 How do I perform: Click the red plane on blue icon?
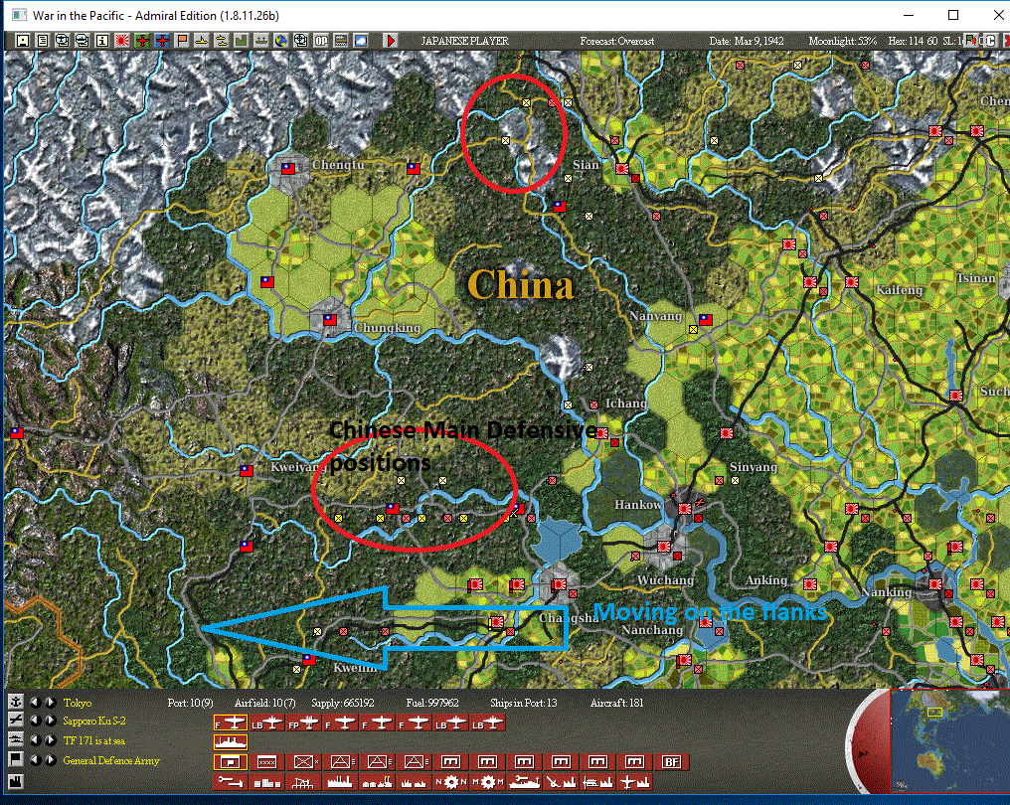pos(162,41)
